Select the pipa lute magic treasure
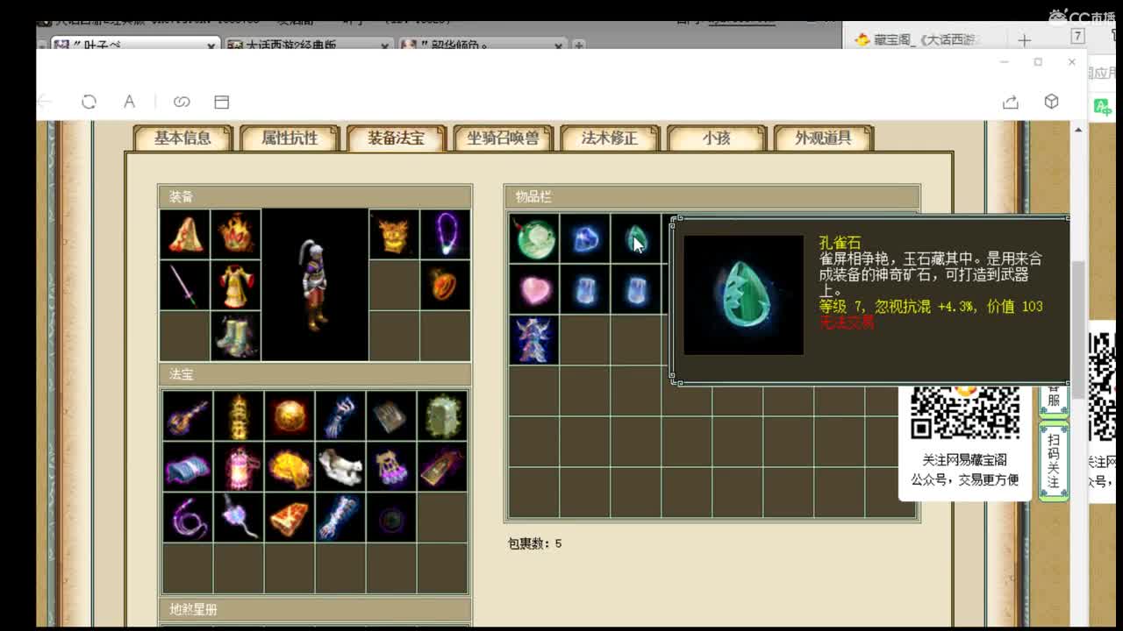Image resolution: width=1123 pixels, height=631 pixels. click(x=188, y=416)
